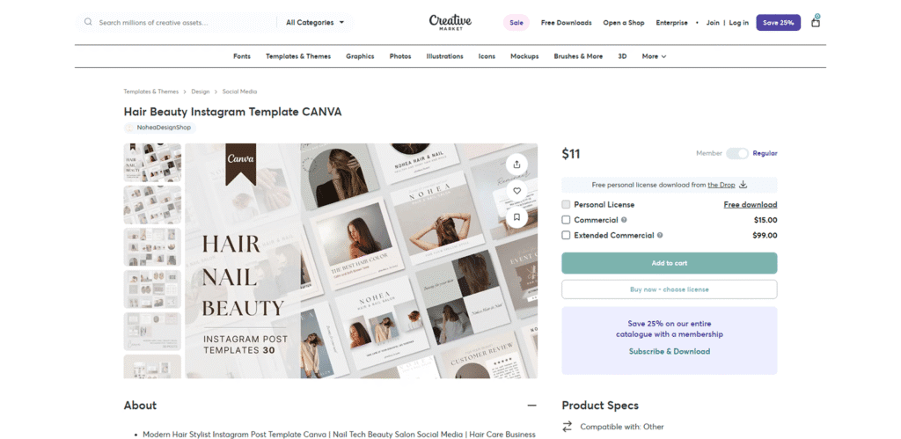Save product with the bookmark icon
Screen dimensions: 901x439
(516, 217)
